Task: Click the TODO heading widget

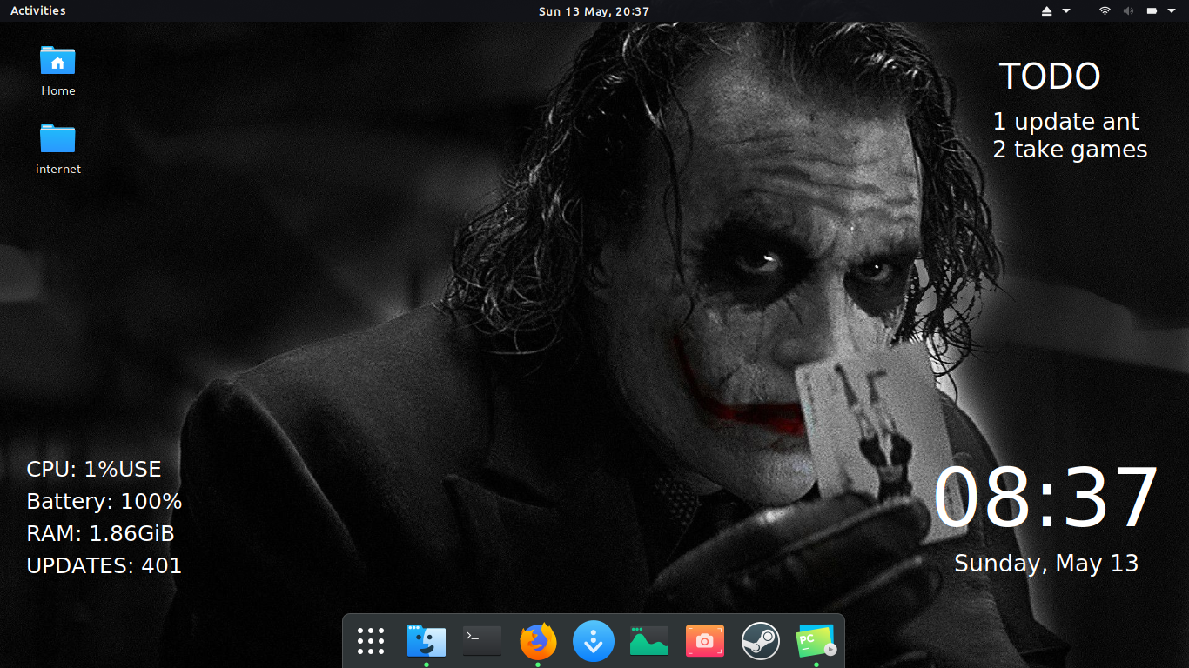Action: [x=1050, y=77]
